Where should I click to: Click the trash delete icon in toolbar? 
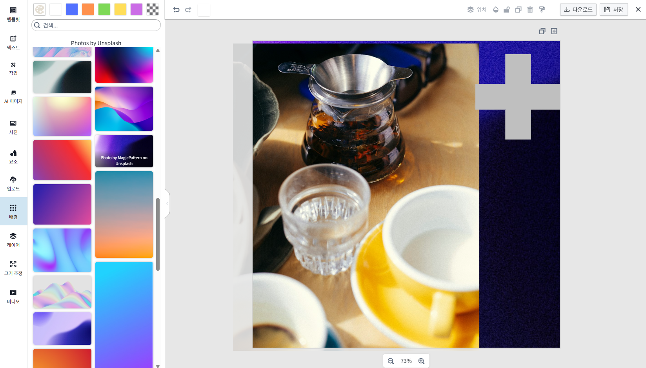(x=530, y=10)
